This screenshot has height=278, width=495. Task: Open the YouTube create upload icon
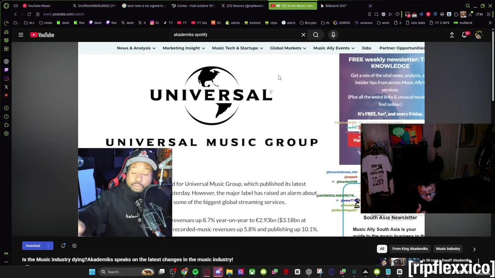click(x=452, y=35)
